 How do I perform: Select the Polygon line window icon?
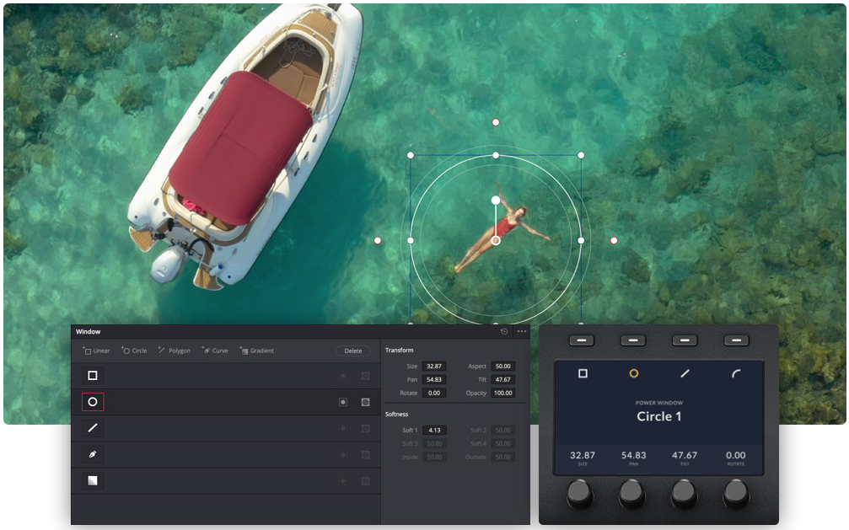point(93,428)
